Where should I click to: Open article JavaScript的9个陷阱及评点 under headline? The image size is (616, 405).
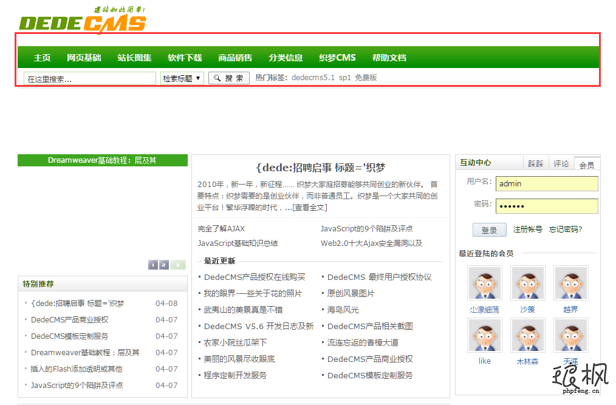coord(366,229)
